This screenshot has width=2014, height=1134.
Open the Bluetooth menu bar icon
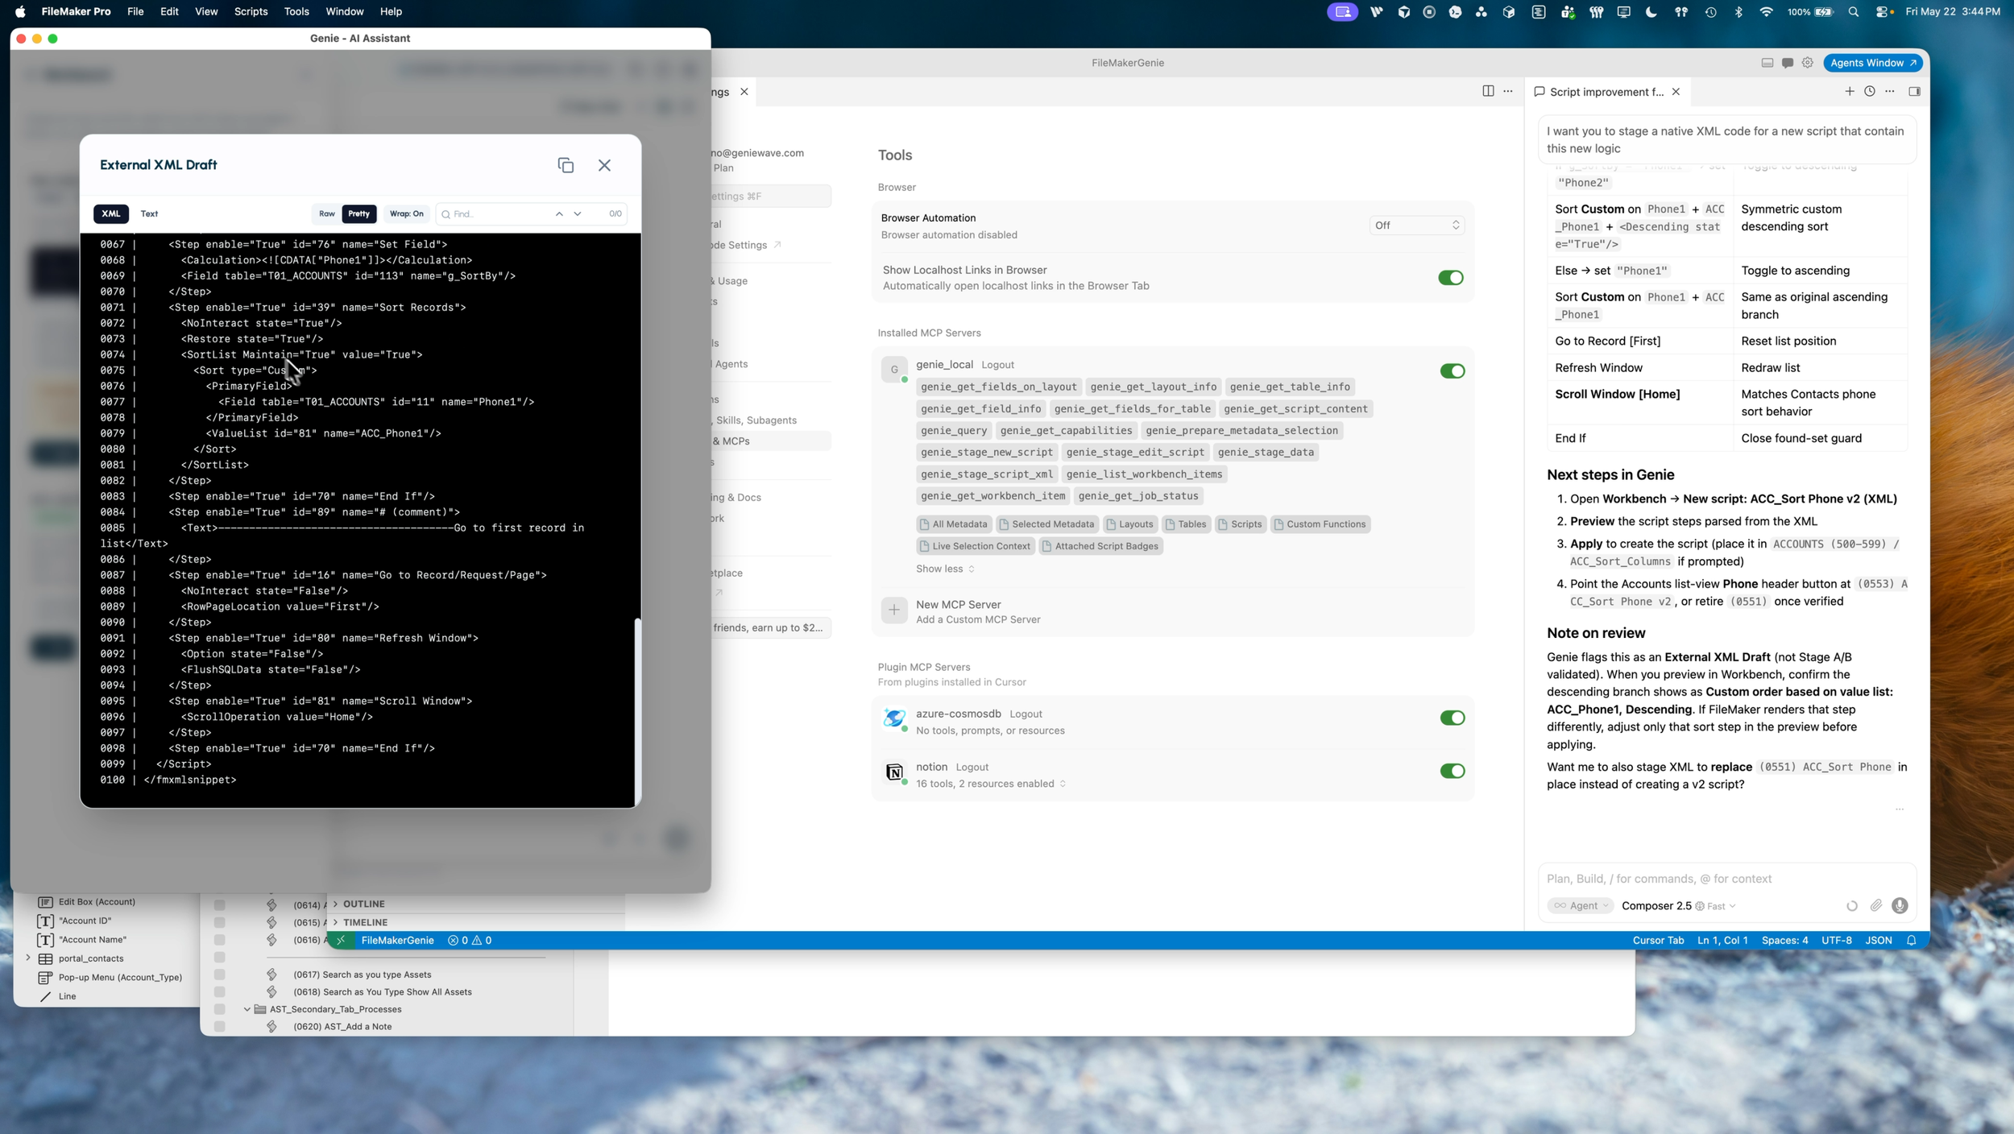(1738, 11)
